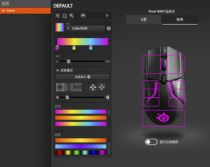210x167 pixels.
Task: Click the play preview arrow
Action: click(x=107, y=15)
